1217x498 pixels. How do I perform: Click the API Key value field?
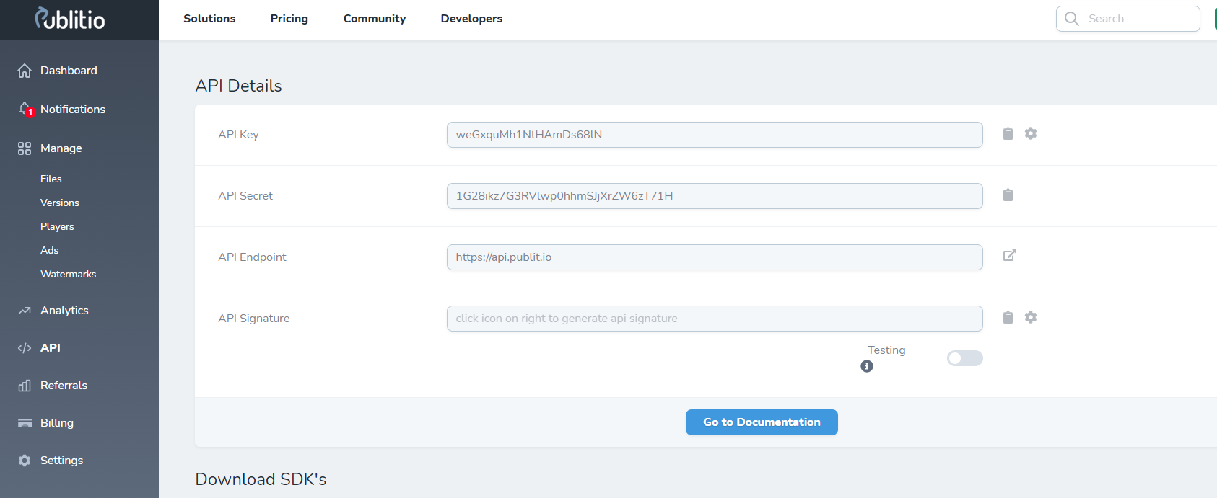click(x=715, y=135)
